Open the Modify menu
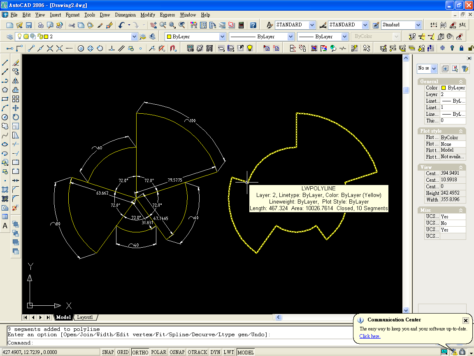The image size is (474, 356). [148, 15]
